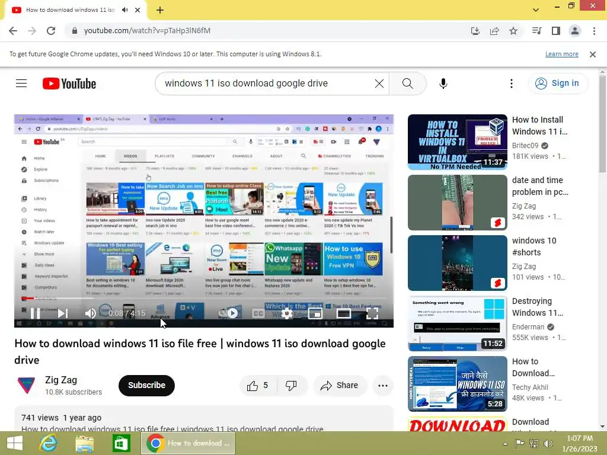The height and width of the screenshot is (455, 607).
Task: Start voice search with the microphone icon
Action: [x=443, y=83]
